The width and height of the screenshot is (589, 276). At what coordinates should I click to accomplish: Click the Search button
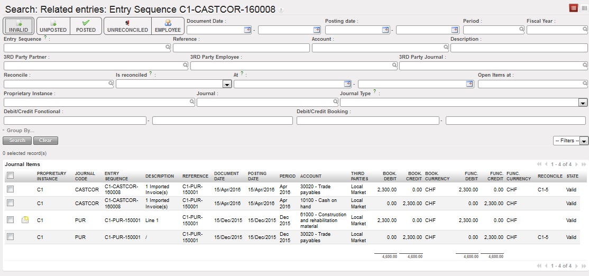click(17, 141)
